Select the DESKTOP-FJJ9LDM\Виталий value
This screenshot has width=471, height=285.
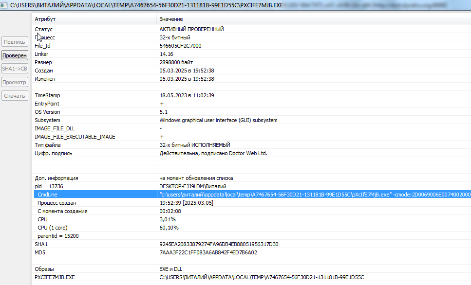click(x=192, y=186)
